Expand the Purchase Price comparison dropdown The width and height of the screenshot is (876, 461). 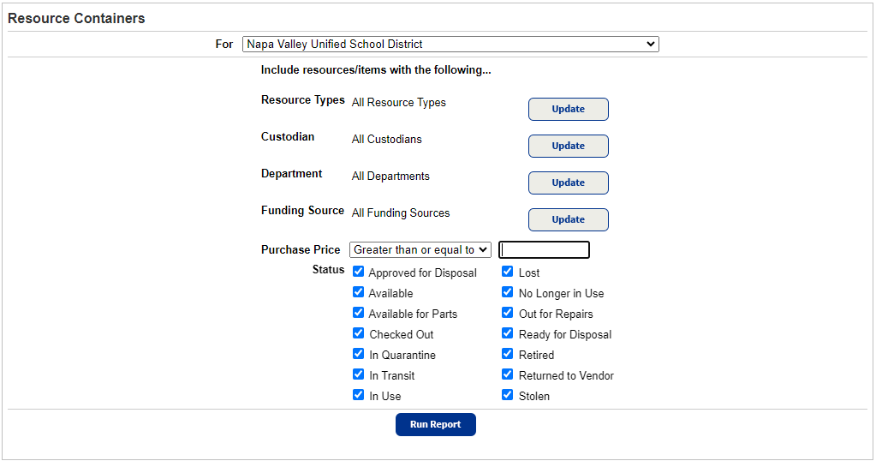(x=420, y=249)
